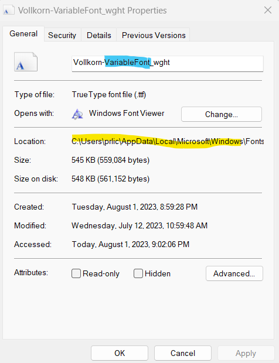
Task: Confirm with the OK button
Action: coord(120,353)
